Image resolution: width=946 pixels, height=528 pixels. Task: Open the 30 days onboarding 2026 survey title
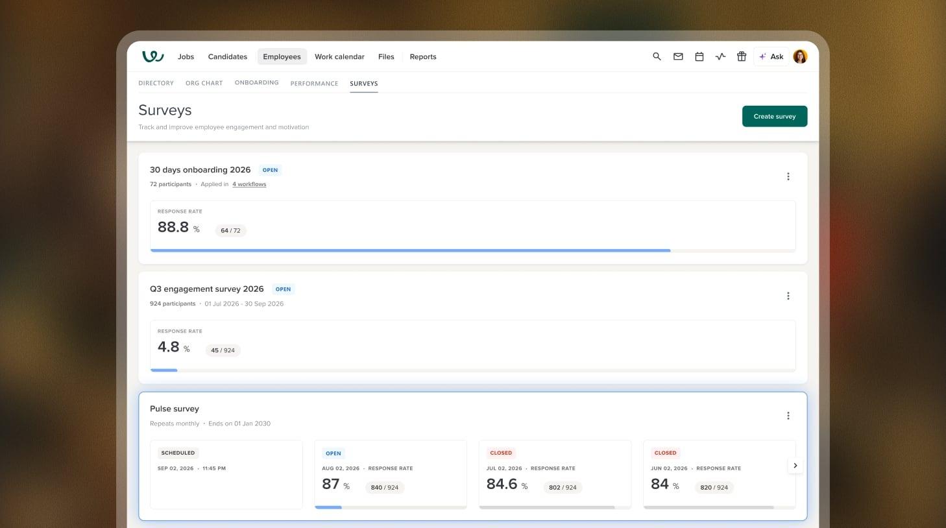(200, 170)
